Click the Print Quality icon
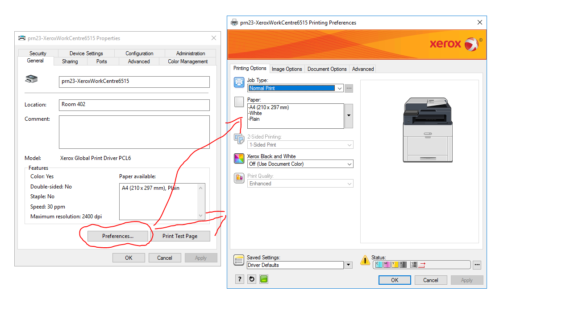Image resolution: width=562 pixels, height=311 pixels. 239,178
